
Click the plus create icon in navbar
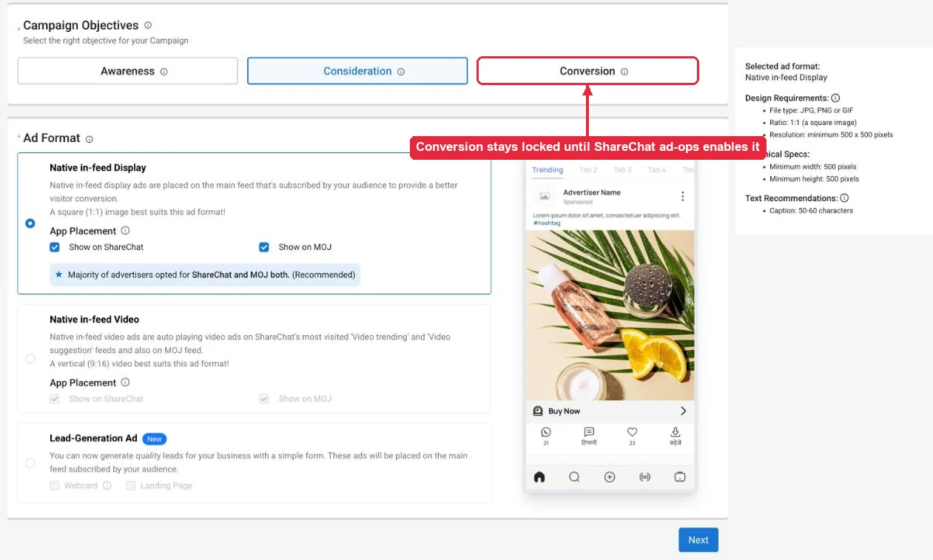tap(610, 477)
